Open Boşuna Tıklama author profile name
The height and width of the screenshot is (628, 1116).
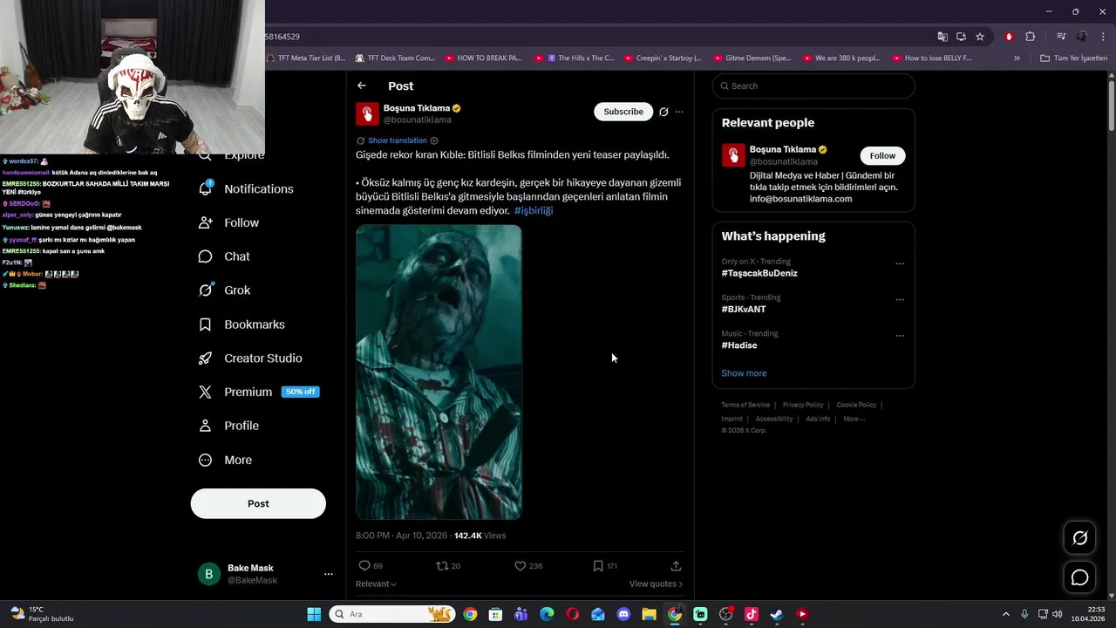pyautogui.click(x=417, y=108)
